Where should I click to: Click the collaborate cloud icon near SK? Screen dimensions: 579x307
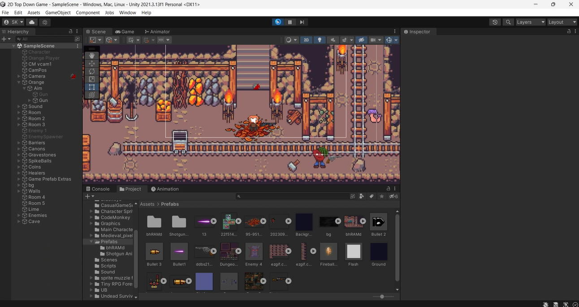(x=31, y=21)
